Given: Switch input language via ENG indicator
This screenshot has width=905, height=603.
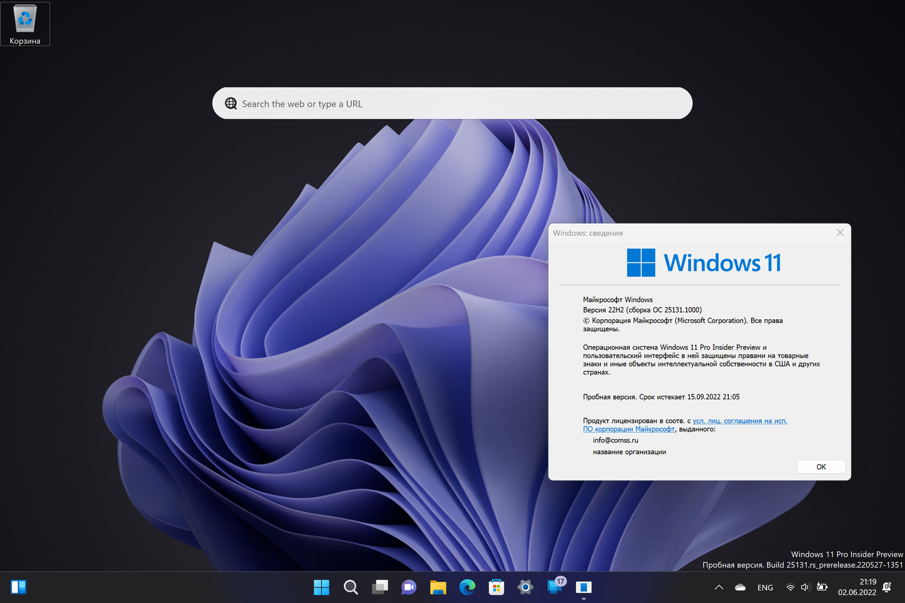Looking at the screenshot, I should click(x=765, y=587).
